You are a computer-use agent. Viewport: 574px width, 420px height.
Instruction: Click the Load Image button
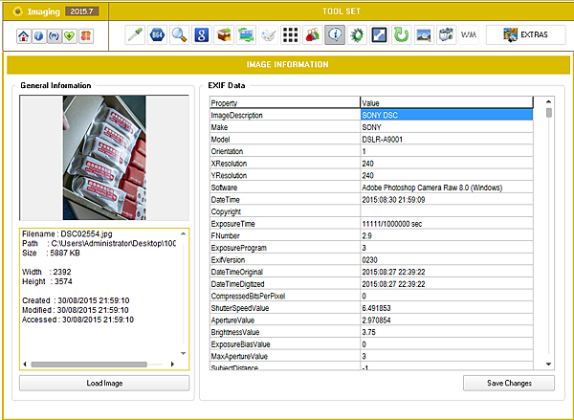coord(104,384)
